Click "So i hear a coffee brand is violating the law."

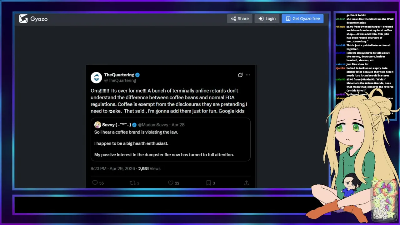tap(136, 132)
